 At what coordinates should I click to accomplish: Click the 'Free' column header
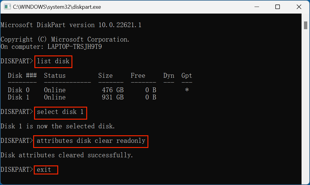coord(138,75)
